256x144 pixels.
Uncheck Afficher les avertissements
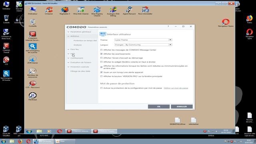coord(101,54)
